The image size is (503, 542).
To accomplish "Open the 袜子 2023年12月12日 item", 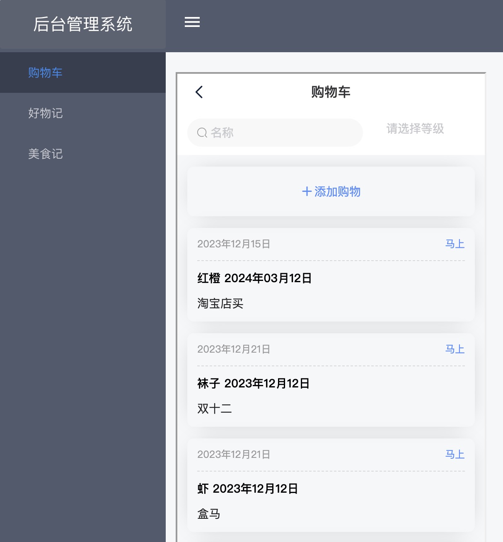I will pyautogui.click(x=254, y=383).
